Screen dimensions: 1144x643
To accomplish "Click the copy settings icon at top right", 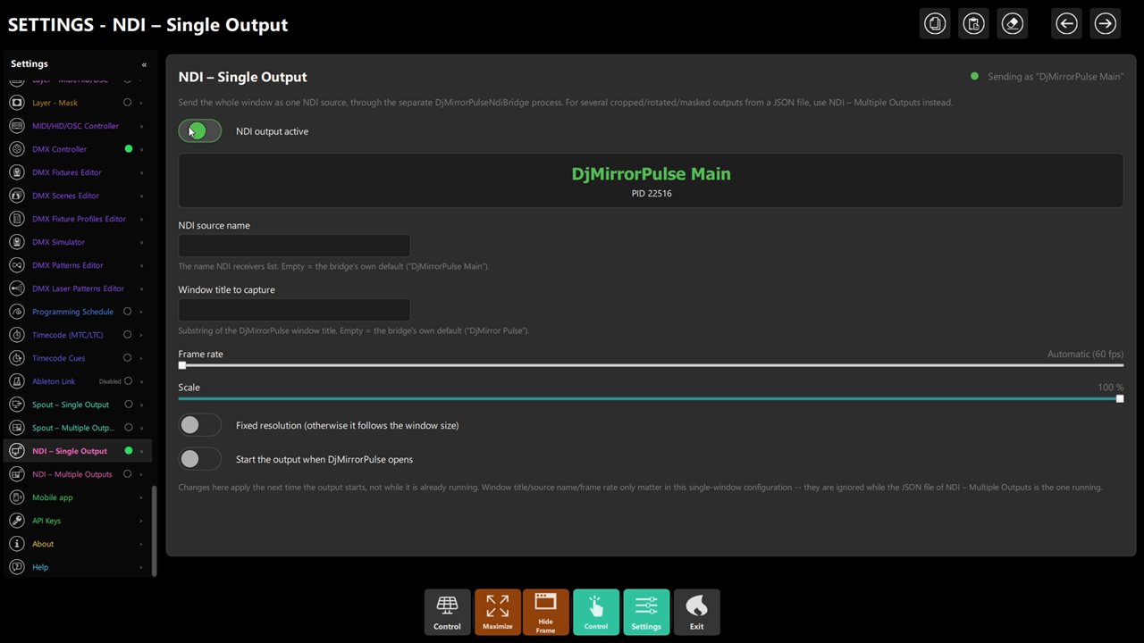I will tap(935, 24).
